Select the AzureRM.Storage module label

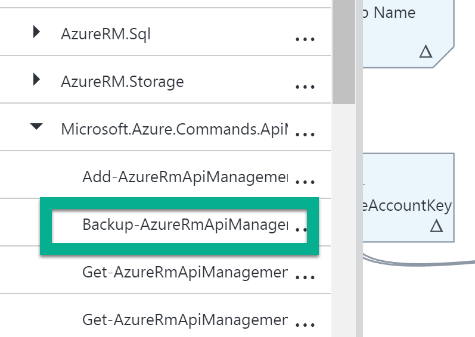coord(122,81)
